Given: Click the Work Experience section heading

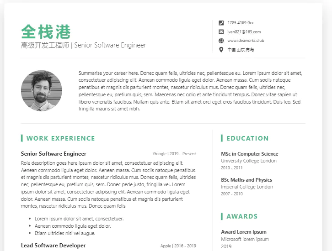Looking at the screenshot, I should tap(60, 138).
